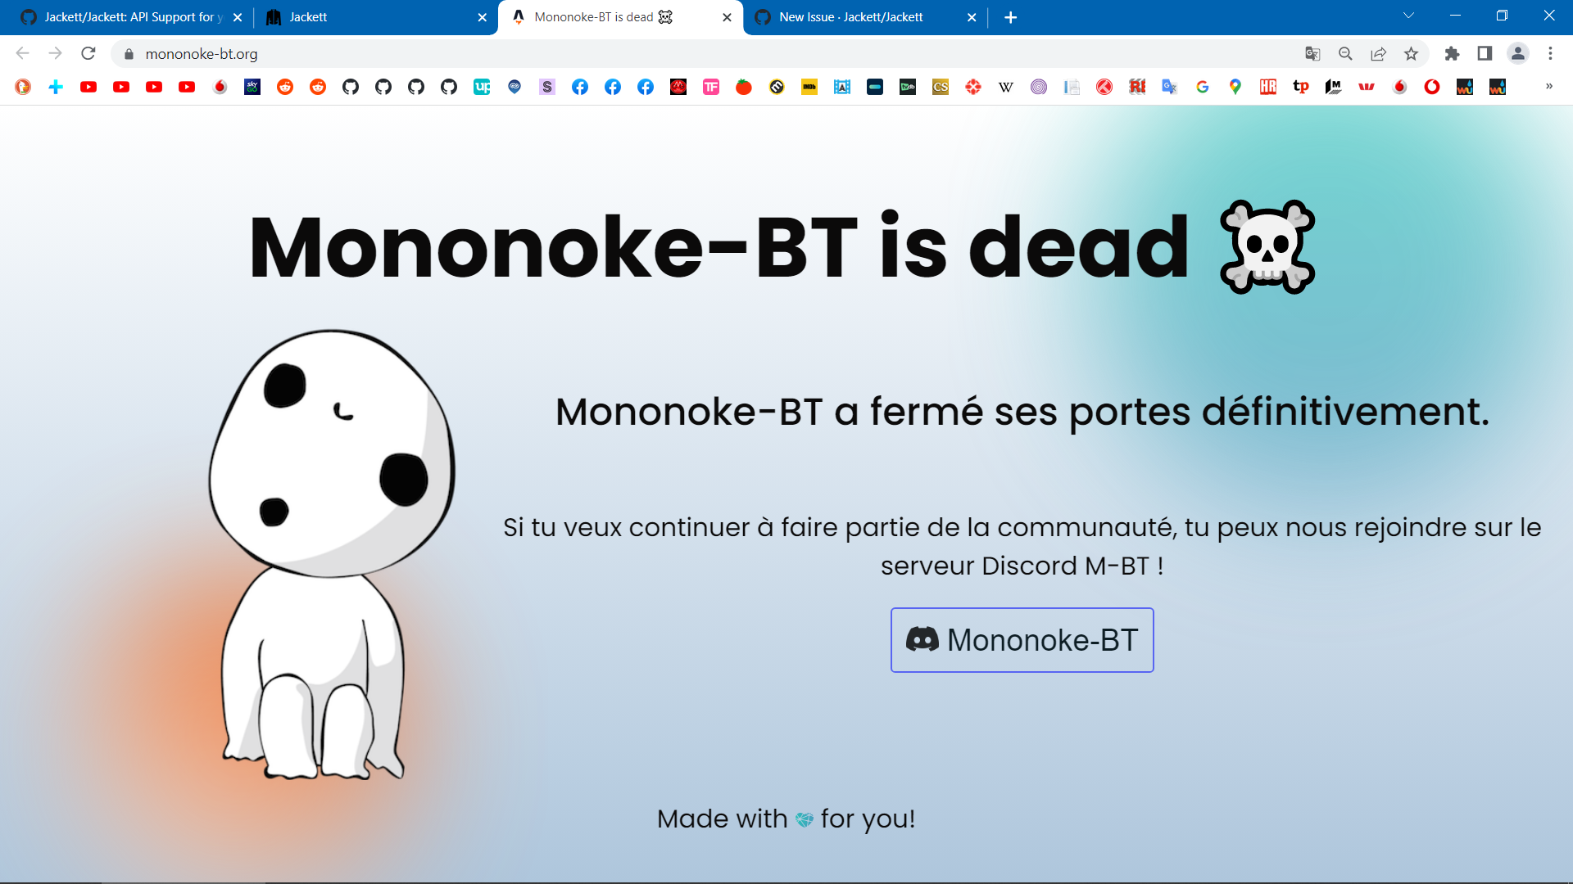Open the three-dot browser menu
The height and width of the screenshot is (884, 1573).
[x=1549, y=53]
